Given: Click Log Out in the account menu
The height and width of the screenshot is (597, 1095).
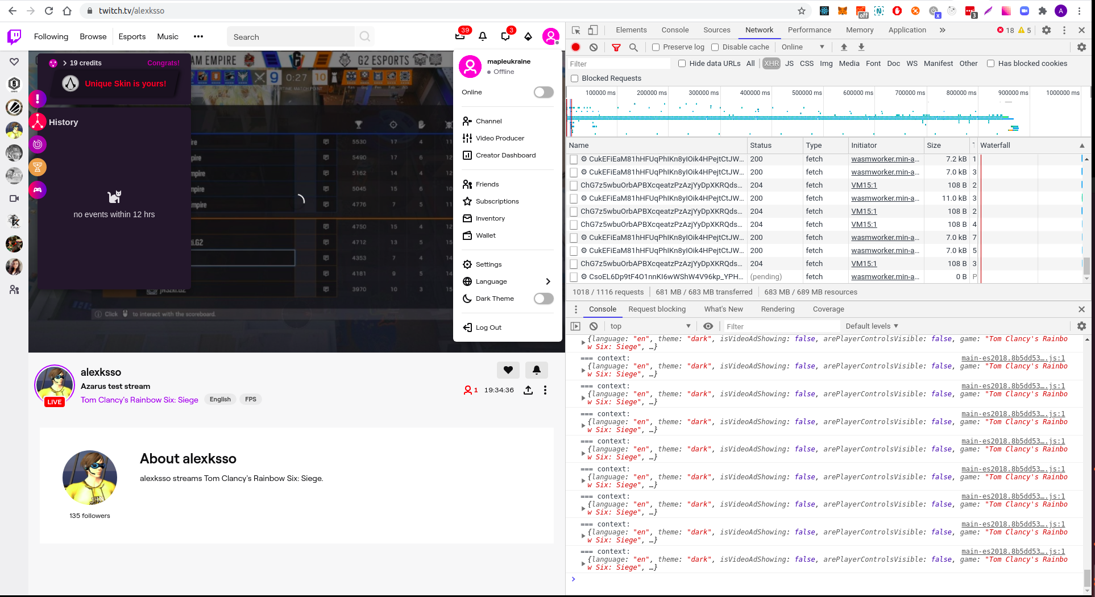Looking at the screenshot, I should [x=488, y=327].
